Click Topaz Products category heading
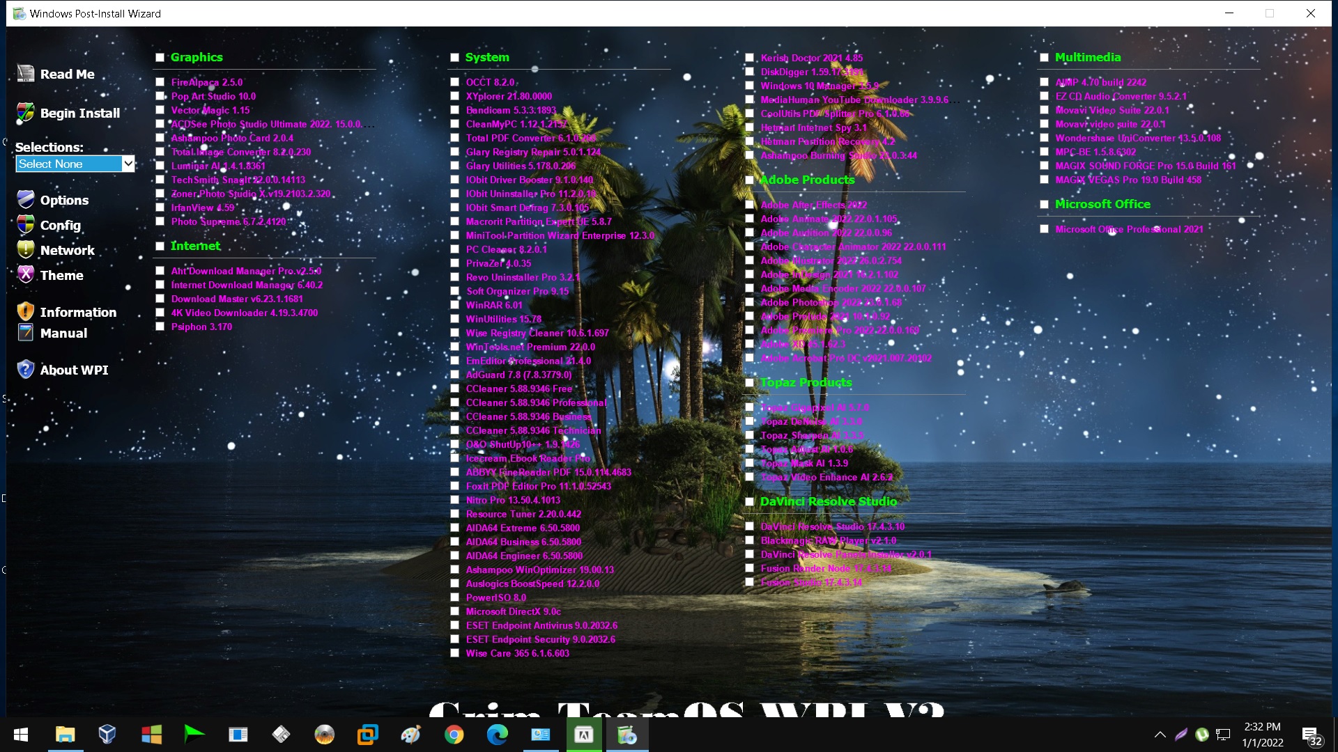The image size is (1338, 752). tap(806, 382)
